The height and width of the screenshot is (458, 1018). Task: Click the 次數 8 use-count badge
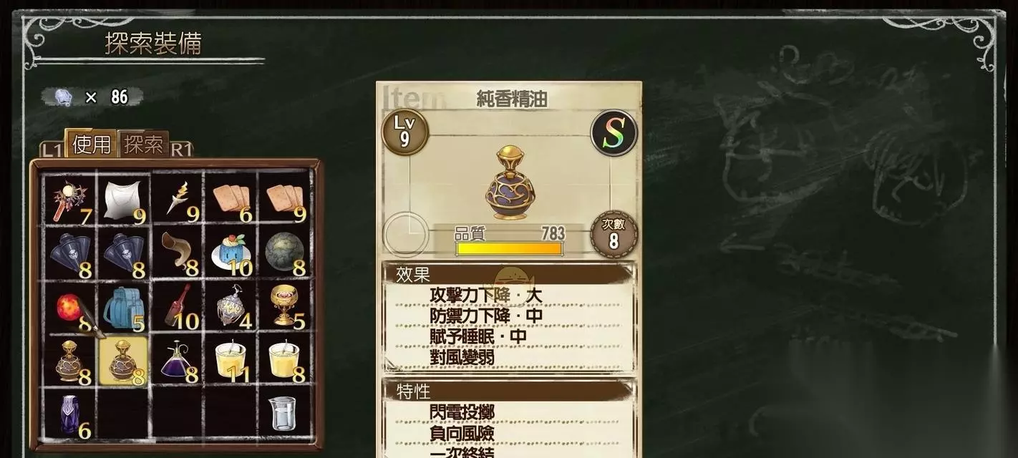coord(614,234)
